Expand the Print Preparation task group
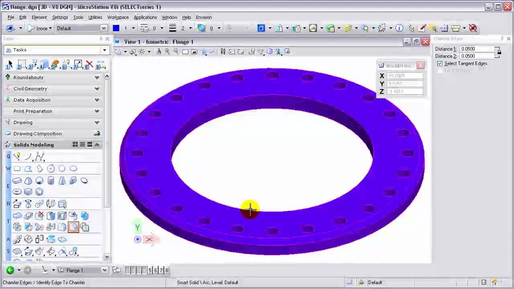The image size is (514, 289). coord(97,111)
